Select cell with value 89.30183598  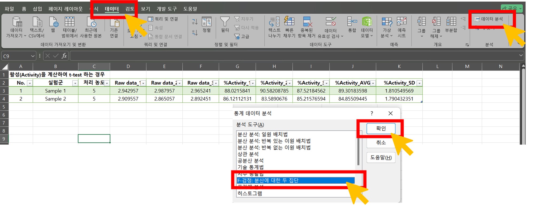[x=353, y=91]
